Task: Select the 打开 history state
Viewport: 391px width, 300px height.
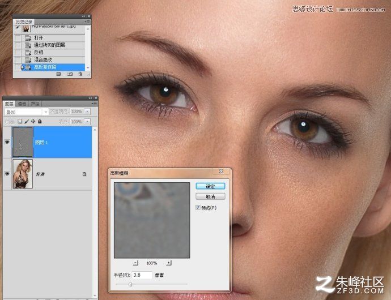Action: point(49,37)
